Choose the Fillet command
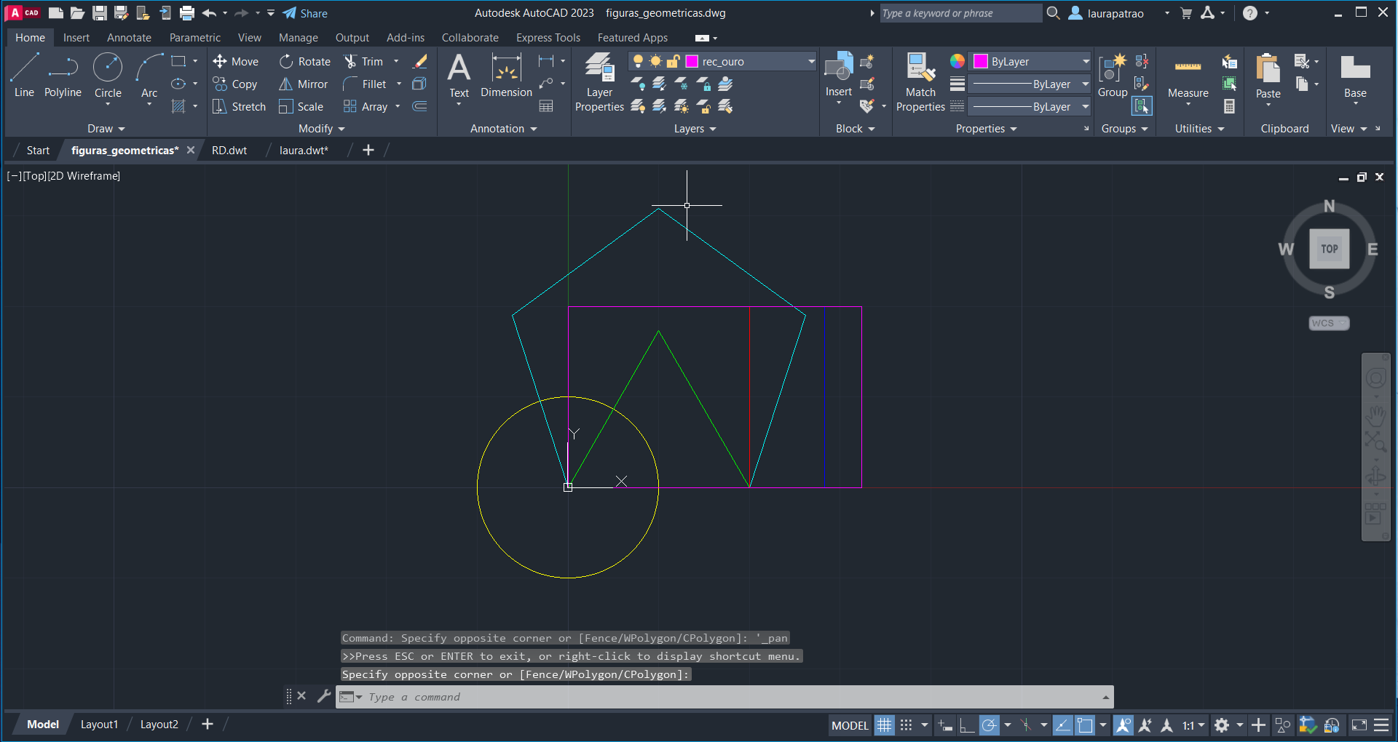This screenshot has width=1398, height=742. pos(365,84)
